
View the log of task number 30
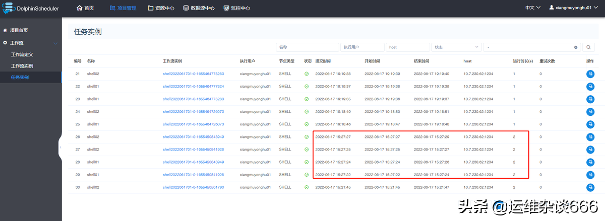[590, 187]
